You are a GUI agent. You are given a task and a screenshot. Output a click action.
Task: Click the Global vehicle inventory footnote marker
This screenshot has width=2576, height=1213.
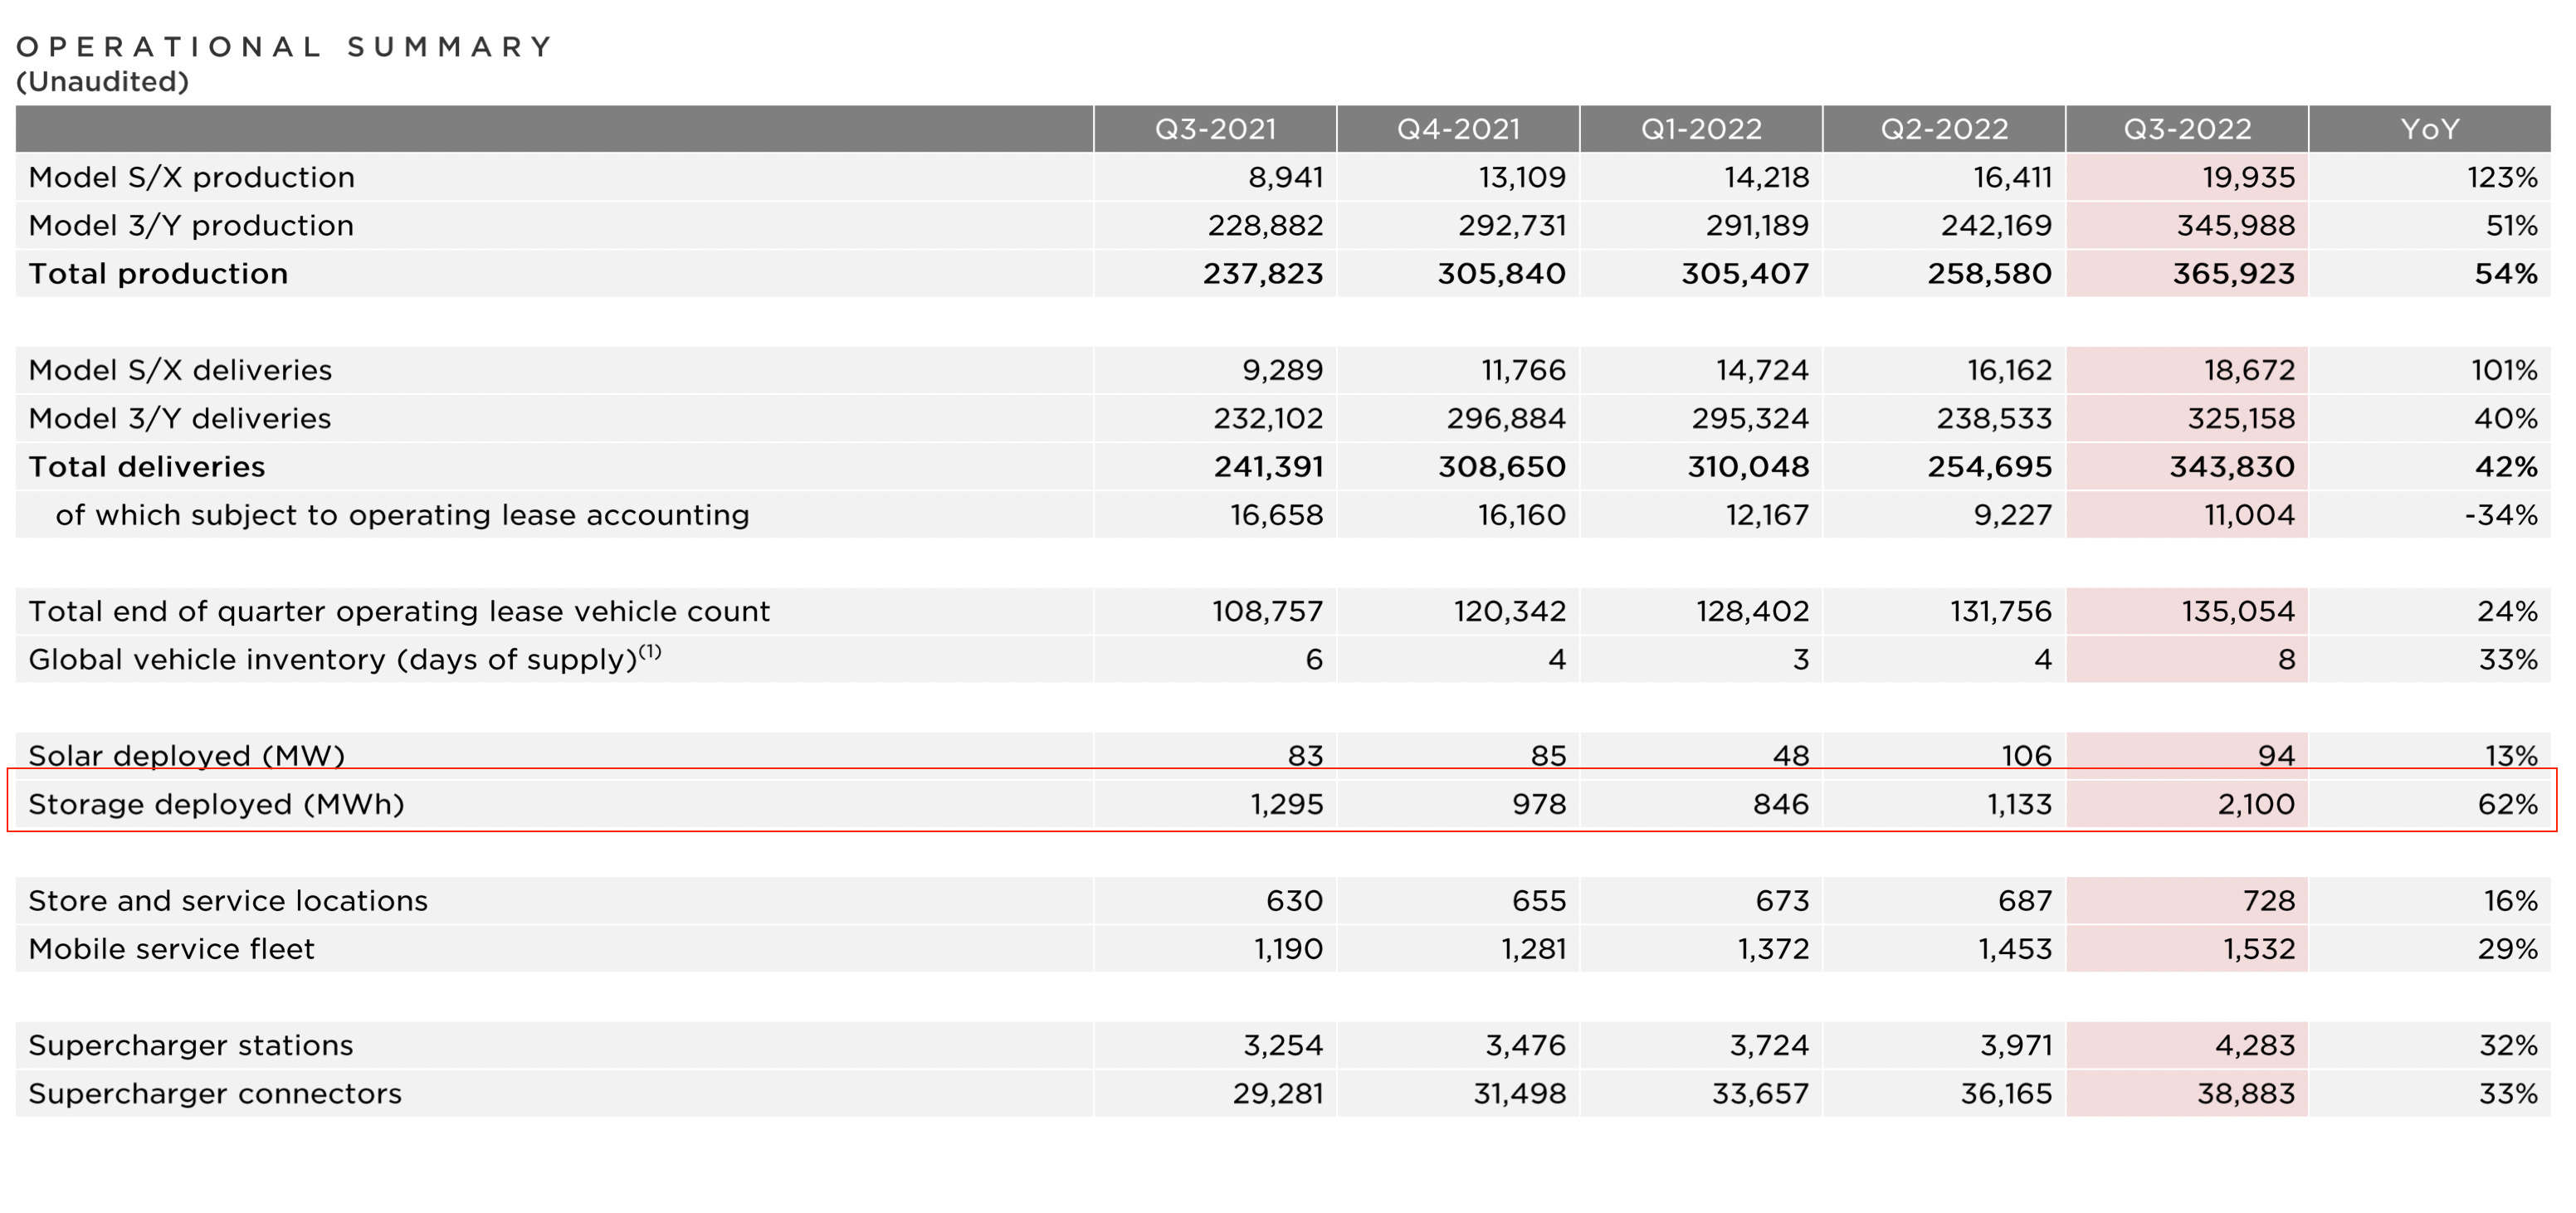coord(650,652)
